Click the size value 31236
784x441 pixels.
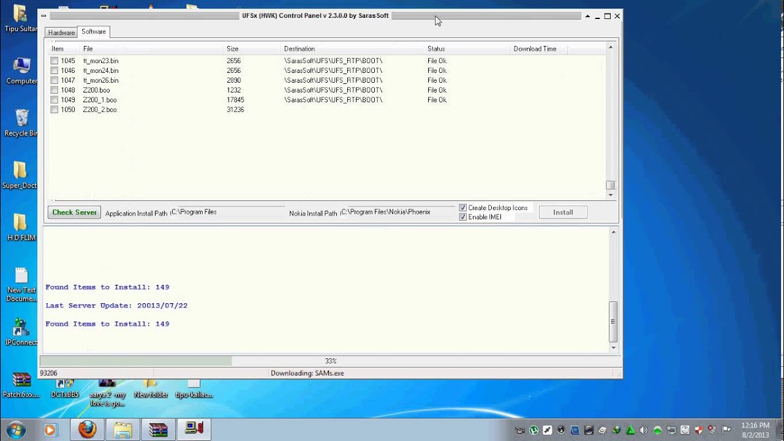(x=235, y=110)
